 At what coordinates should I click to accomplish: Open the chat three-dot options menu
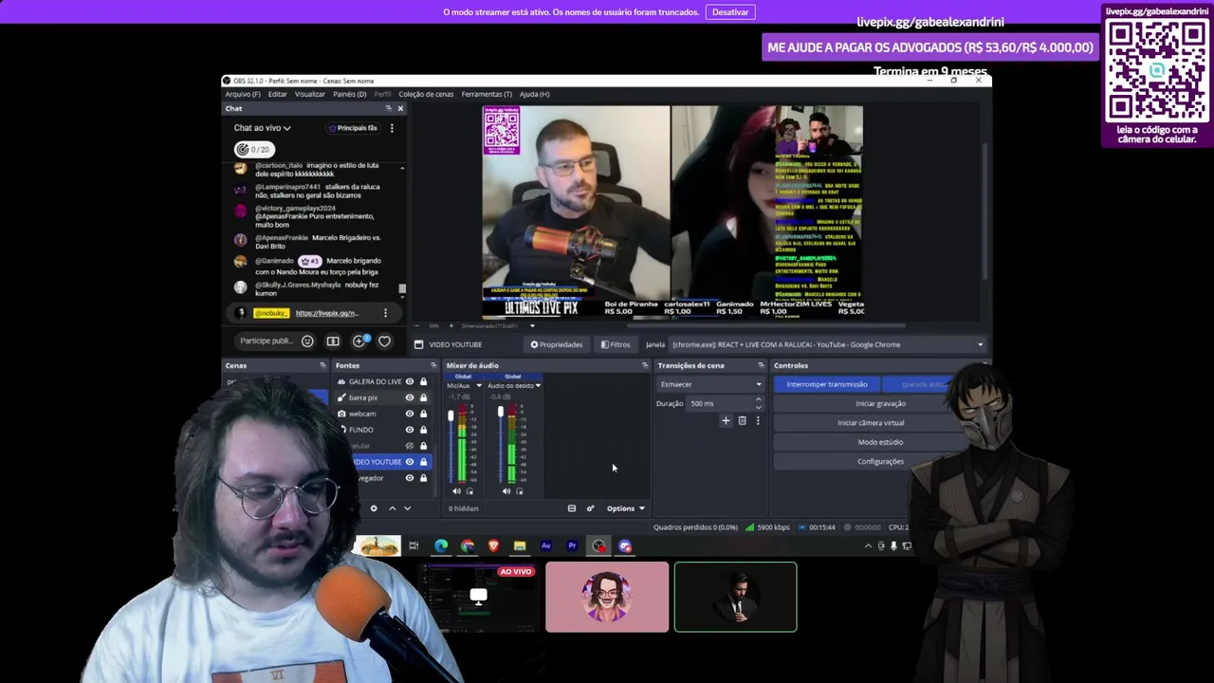click(x=392, y=128)
